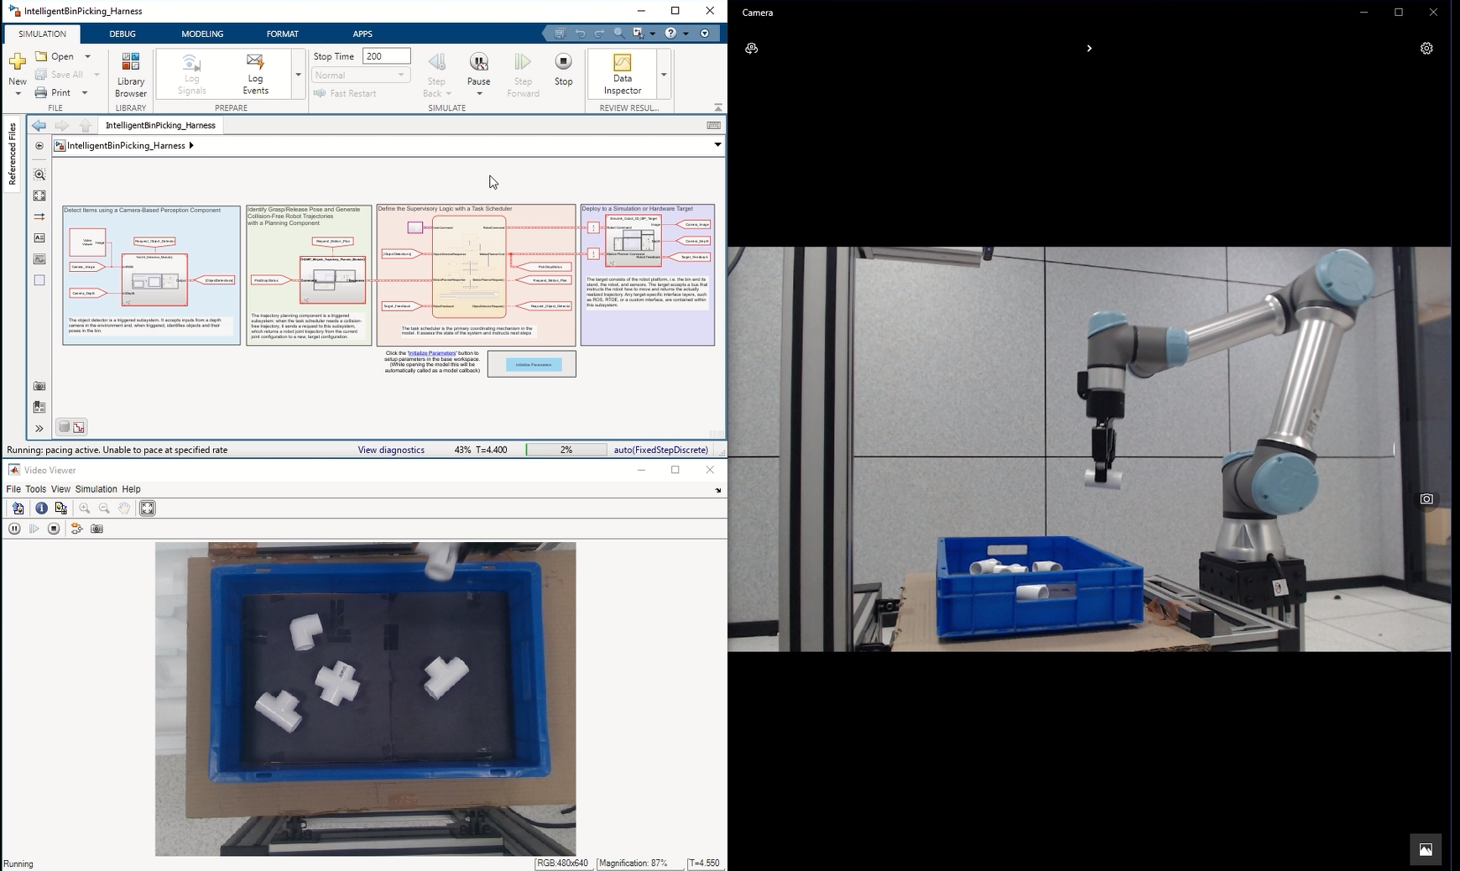1460x871 pixels.
Task: Toggle maintain fit to window in Video Viewer
Action: pos(147,509)
